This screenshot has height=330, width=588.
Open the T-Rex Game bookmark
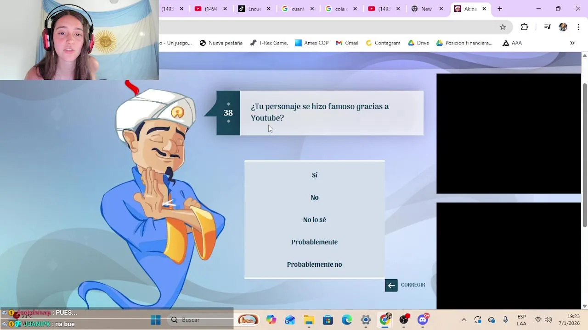[x=269, y=43]
